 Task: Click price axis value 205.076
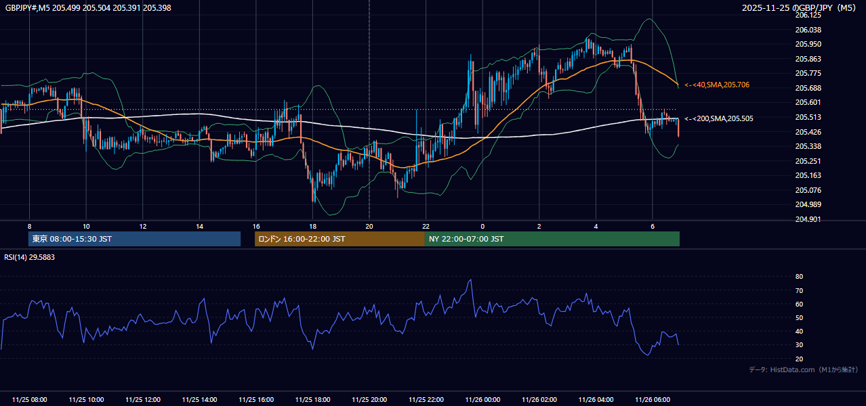808,190
